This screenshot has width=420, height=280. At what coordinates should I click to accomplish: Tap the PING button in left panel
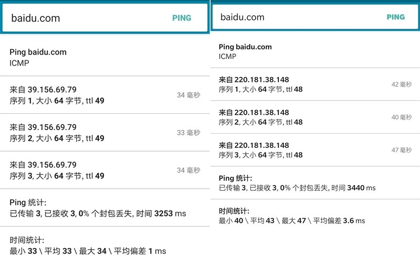click(182, 18)
